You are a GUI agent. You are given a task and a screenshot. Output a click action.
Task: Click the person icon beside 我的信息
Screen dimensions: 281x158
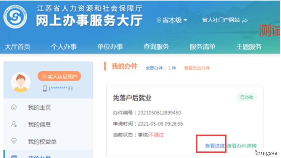(x=14, y=124)
